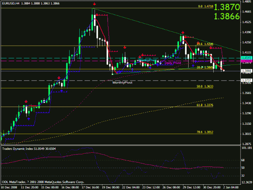Screen dimensions: 253x190
Task: Click the 15 Dec 00:00 time label
Action: [50, 188]
